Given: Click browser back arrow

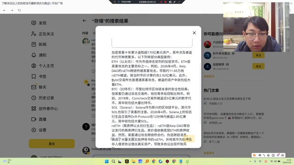Looking at the screenshot, I should [4, 10].
